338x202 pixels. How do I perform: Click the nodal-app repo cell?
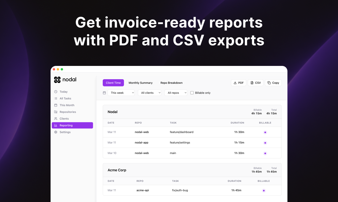pyautogui.click(x=142, y=142)
